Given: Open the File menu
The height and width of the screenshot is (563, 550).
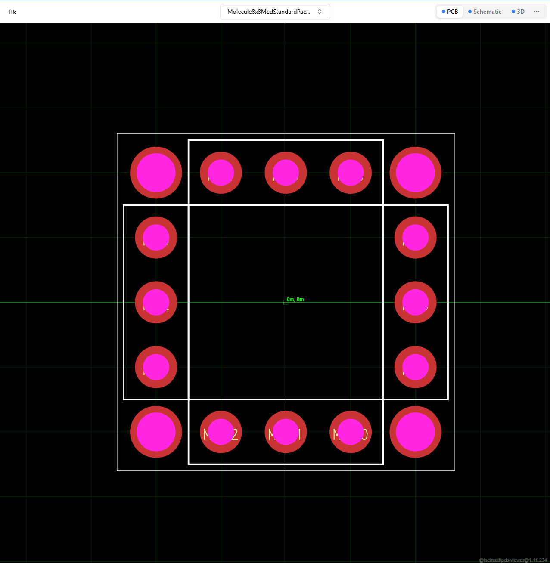Looking at the screenshot, I should click(x=12, y=12).
